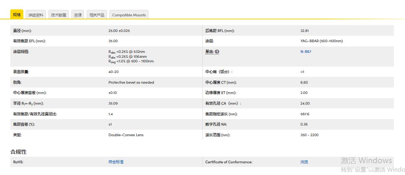Click the wavelength range value 350 - 2200

[309, 135]
